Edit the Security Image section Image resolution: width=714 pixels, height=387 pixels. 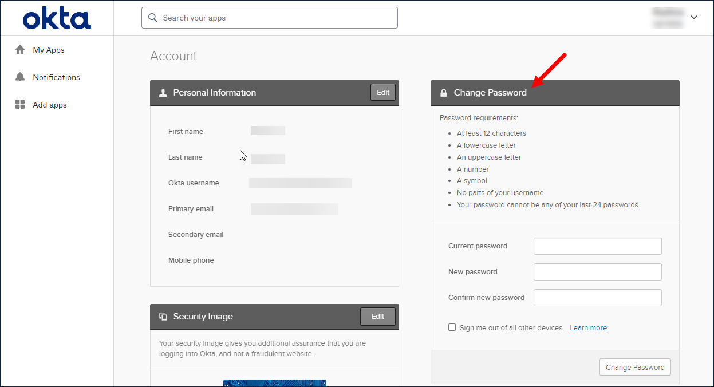(x=378, y=317)
